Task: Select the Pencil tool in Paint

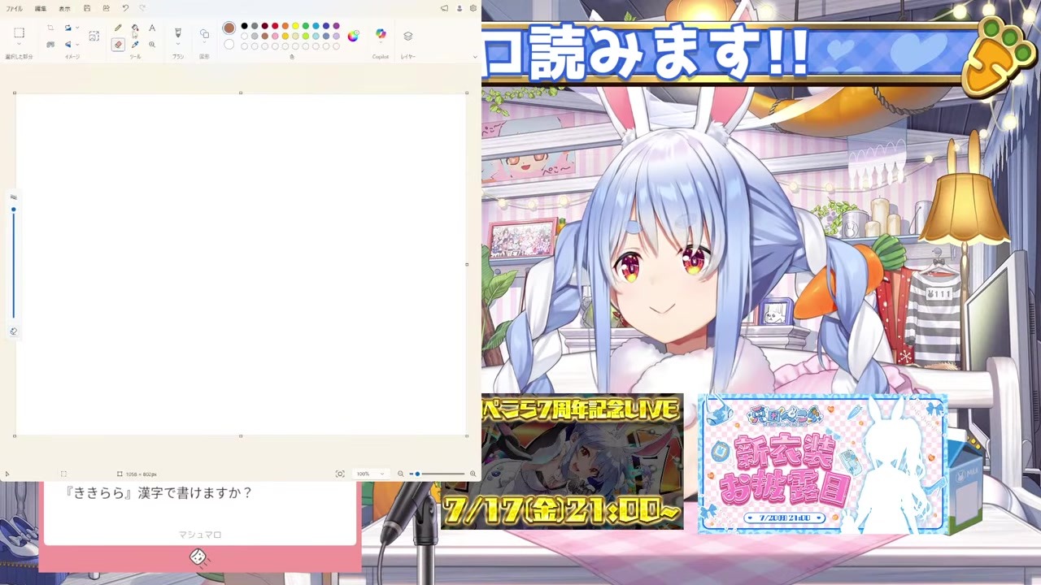Action: coord(118,28)
